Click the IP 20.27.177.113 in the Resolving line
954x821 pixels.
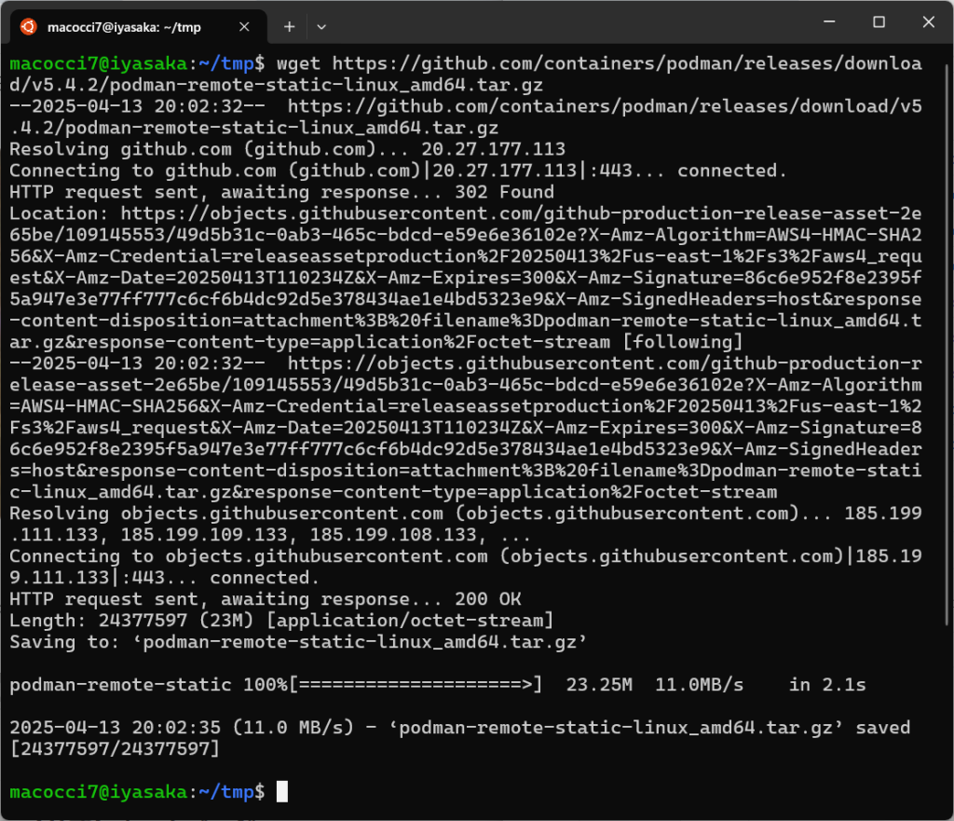point(493,150)
